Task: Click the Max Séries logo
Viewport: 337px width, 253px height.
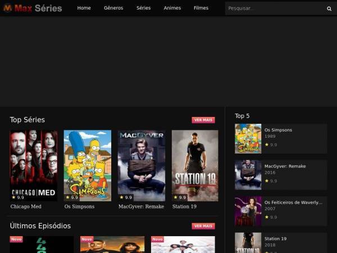Action: coord(33,8)
